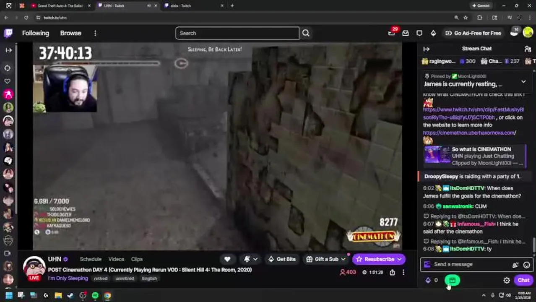The width and height of the screenshot is (536, 302).
Task: Open Spotify from the taskbar
Action: [x=95, y=295]
